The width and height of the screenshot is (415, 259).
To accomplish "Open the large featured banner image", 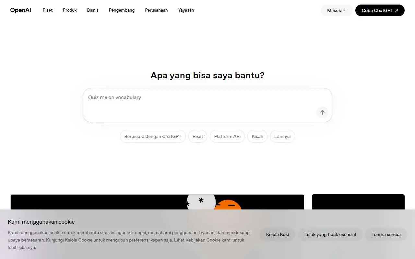I will pyautogui.click(x=157, y=202).
